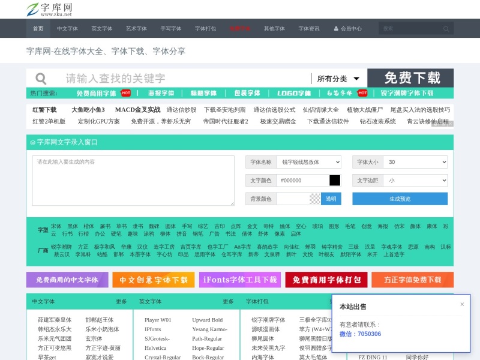
Task: Open the 字体名称 font dropdown
Action: tap(308, 162)
